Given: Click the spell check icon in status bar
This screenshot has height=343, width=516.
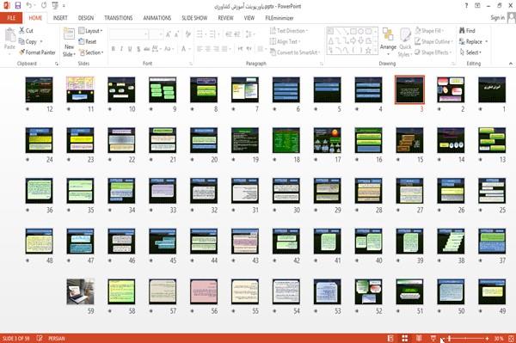Looking at the screenshot, I should coord(40,338).
